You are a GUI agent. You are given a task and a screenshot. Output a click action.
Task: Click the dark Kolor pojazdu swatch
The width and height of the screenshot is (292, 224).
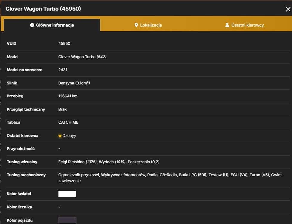coord(67,220)
